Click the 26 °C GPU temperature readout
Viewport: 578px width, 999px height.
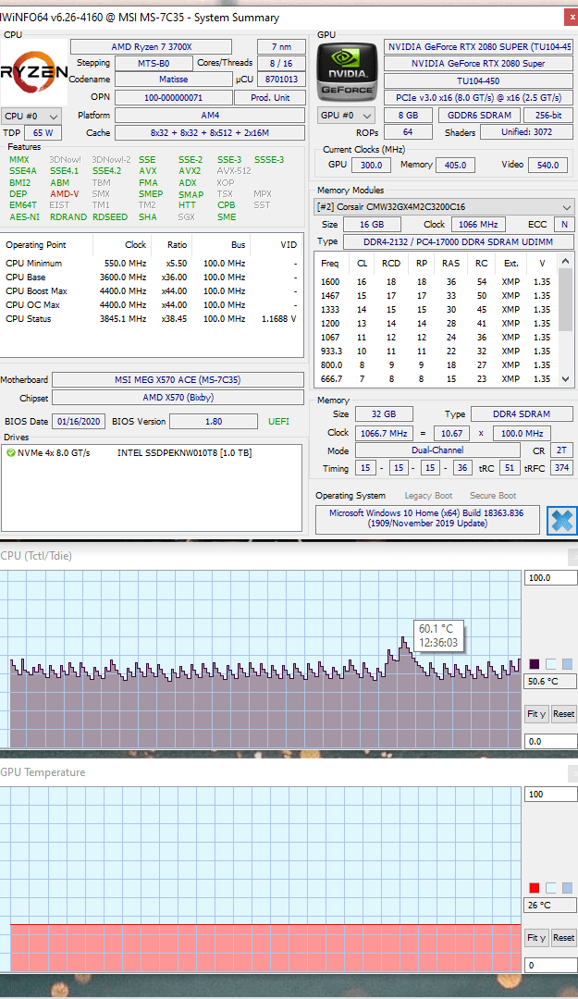tap(550, 905)
